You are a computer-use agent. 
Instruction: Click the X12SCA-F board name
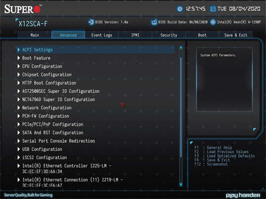[33, 24]
